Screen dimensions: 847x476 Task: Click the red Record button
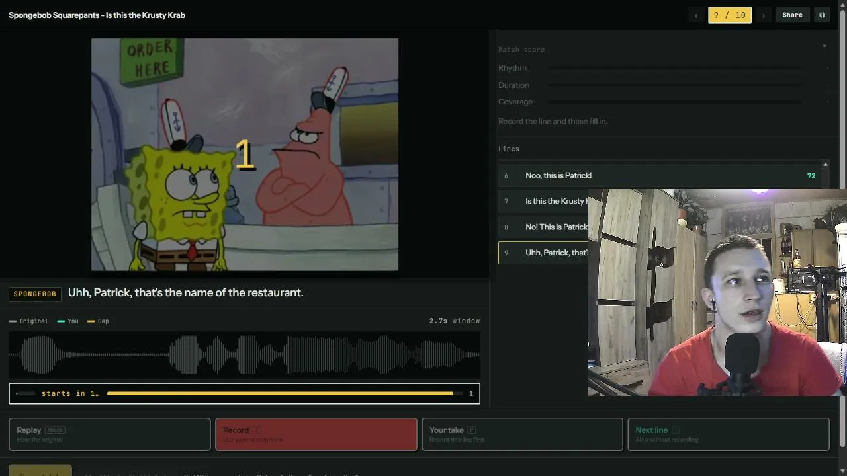[x=316, y=434]
